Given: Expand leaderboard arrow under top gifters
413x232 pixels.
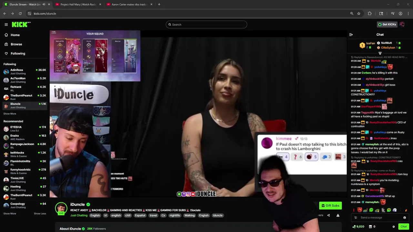Looking at the screenshot, I should (x=380, y=53).
